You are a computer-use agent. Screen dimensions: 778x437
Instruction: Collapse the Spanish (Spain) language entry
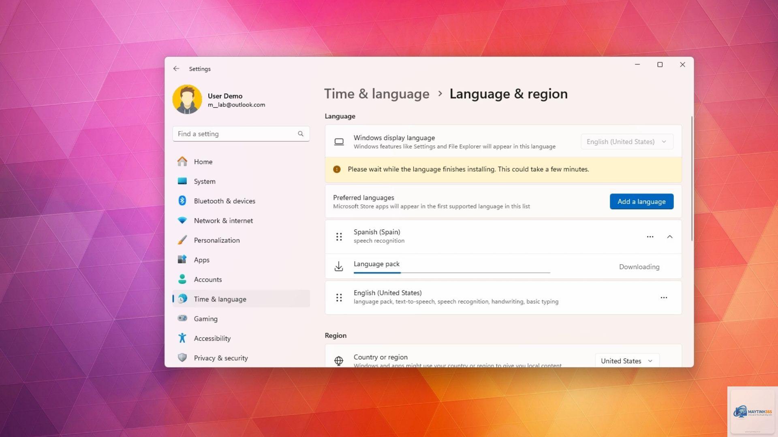coord(669,237)
